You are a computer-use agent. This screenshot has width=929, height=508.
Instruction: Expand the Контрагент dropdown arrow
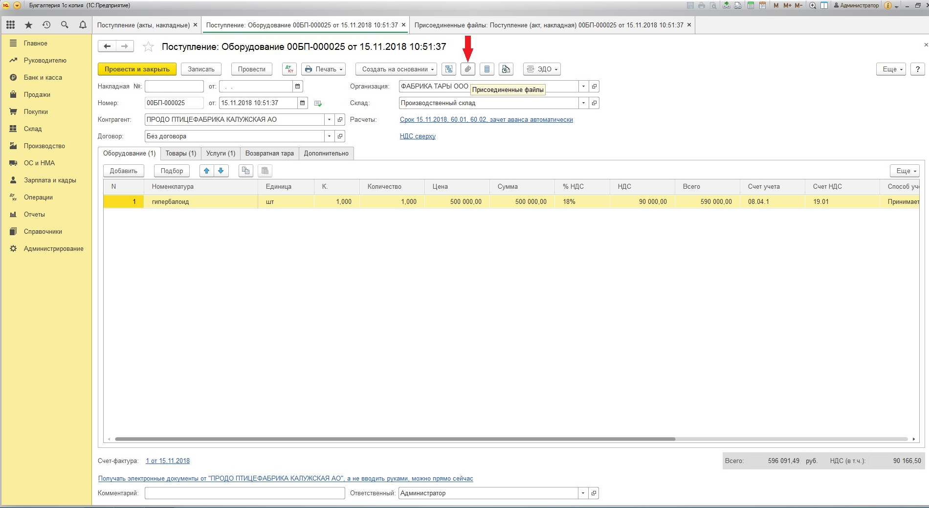pyautogui.click(x=329, y=120)
